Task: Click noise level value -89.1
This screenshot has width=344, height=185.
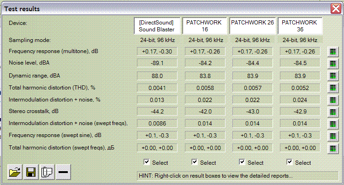Action: (x=157, y=63)
